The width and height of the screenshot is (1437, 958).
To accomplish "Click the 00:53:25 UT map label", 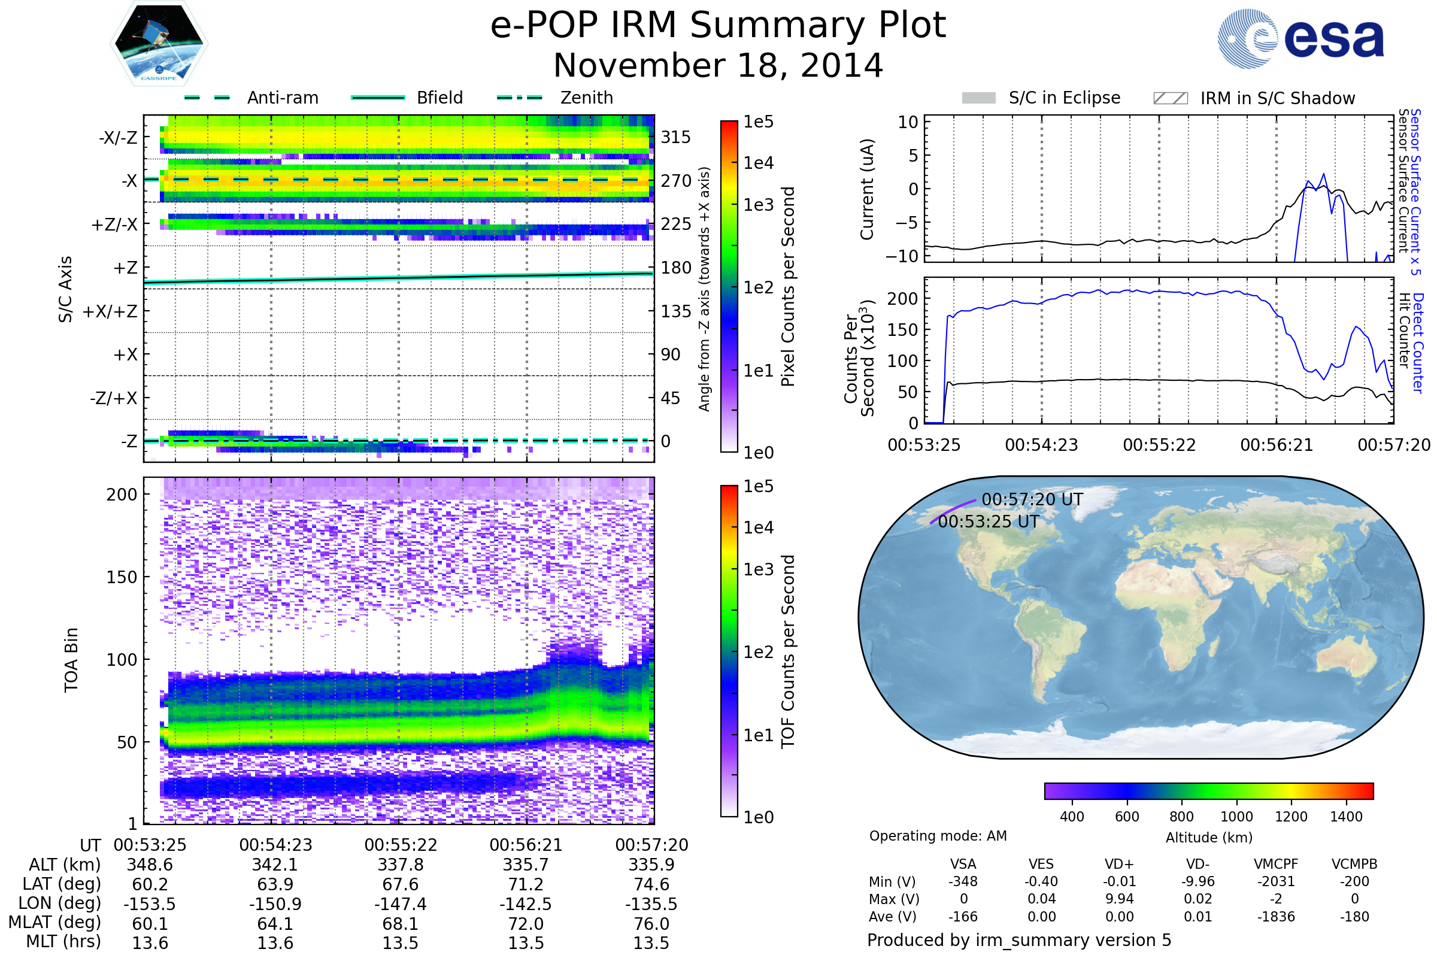I will click(988, 522).
